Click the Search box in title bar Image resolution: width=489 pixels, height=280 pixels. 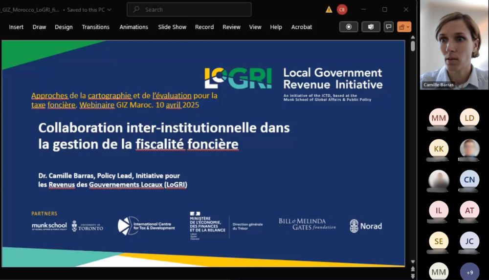pyautogui.click(x=189, y=9)
